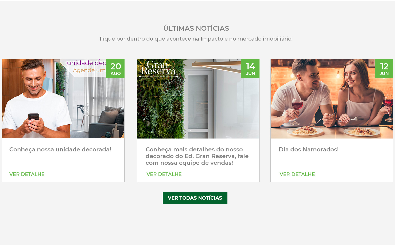
Task: Click the VER TODAS NOTÍCIAS button
Action: click(195, 198)
